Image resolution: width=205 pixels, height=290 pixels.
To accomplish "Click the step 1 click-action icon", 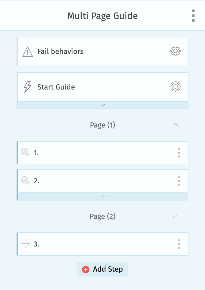I will pos(25,153).
